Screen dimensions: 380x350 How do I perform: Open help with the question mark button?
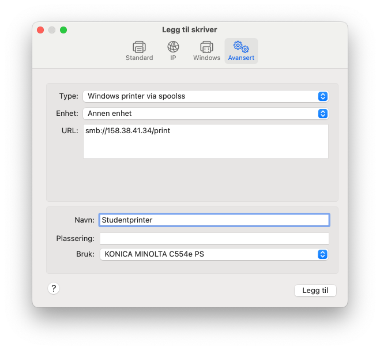[54, 288]
